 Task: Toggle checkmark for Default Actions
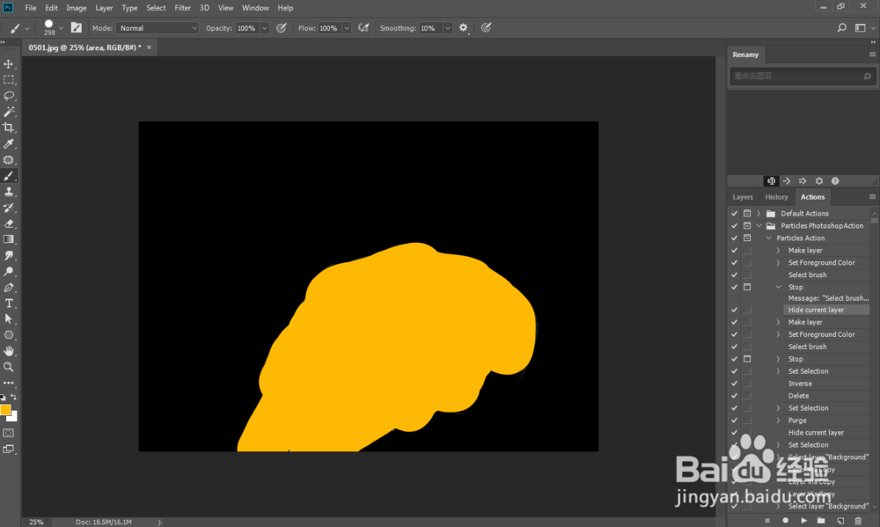[x=734, y=213]
